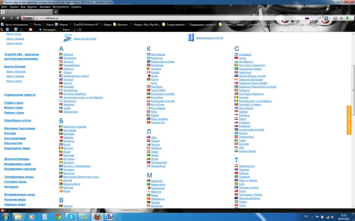Click the flag icon beside США
Viewport: 355px width, 221px height.
pyautogui.click(x=237, y=148)
